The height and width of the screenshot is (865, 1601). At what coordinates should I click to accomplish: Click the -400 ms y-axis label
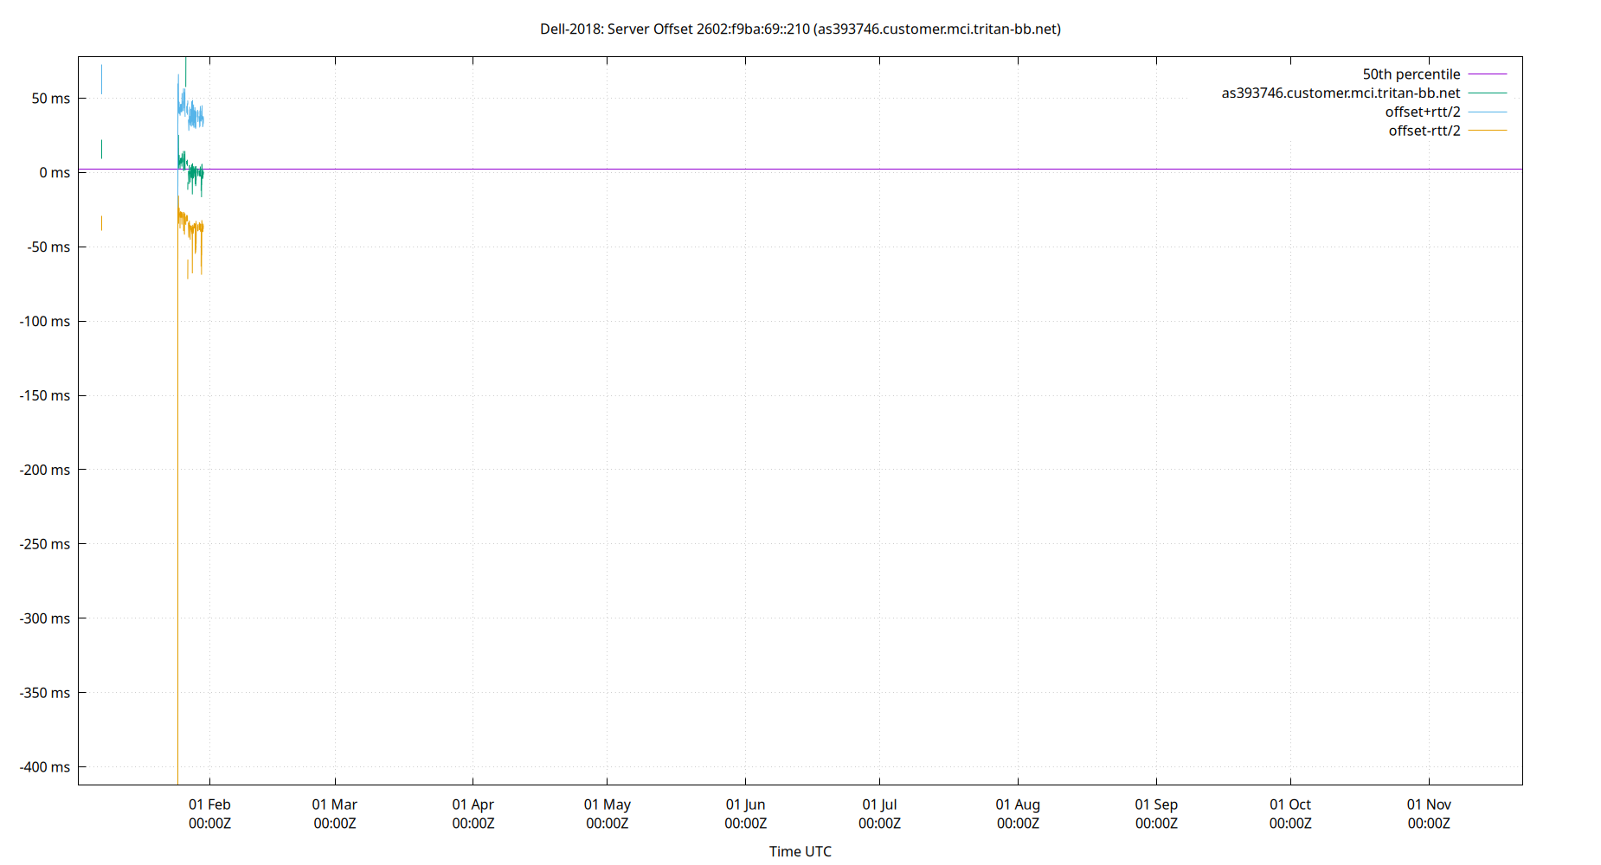pos(43,766)
